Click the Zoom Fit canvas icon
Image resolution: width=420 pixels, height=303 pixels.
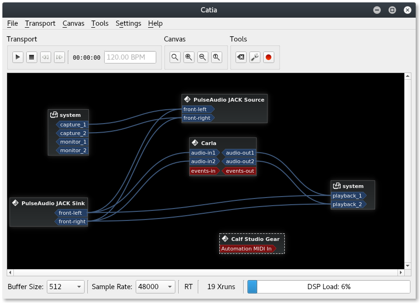(175, 57)
